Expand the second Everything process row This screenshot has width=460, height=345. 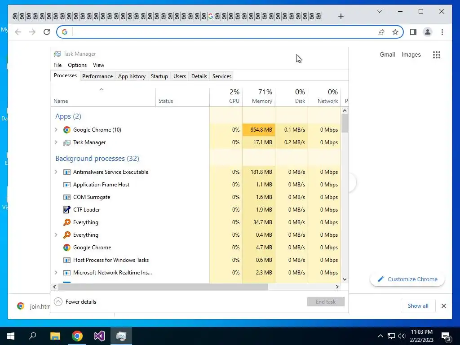(56, 234)
